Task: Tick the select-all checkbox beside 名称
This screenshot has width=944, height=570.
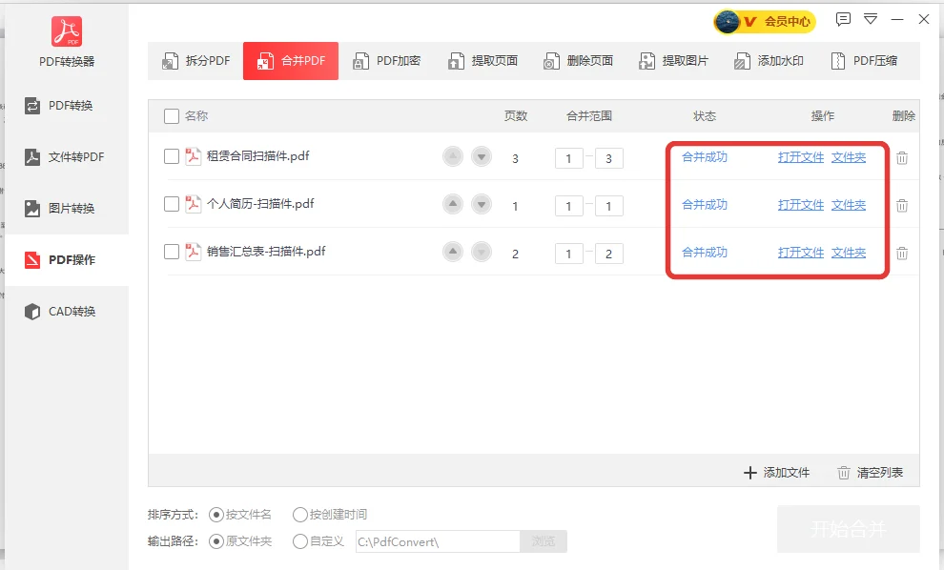Action: point(172,116)
